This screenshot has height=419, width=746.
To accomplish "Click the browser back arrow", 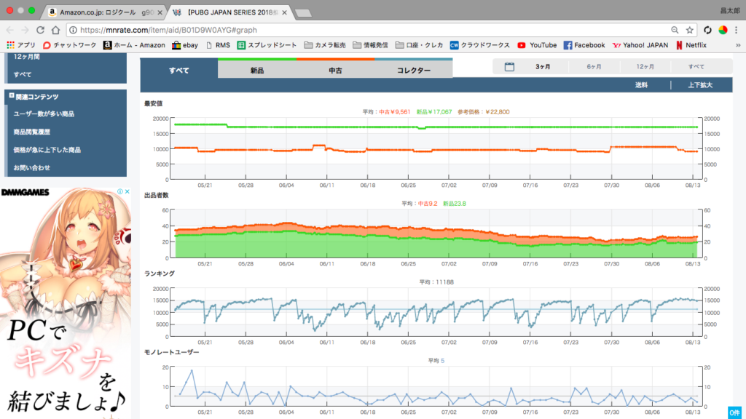I will (x=10, y=30).
